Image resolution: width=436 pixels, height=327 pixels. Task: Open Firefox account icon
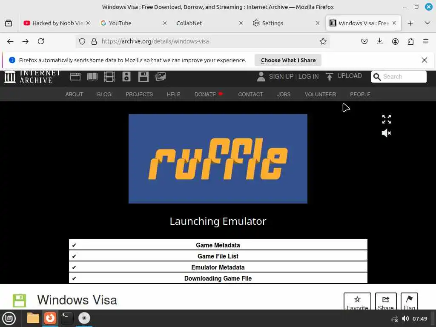[395, 41]
